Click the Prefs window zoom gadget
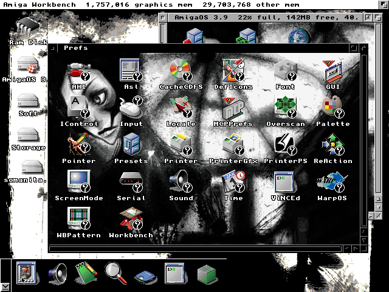The height and width of the screenshot is (292, 389). point(353,48)
